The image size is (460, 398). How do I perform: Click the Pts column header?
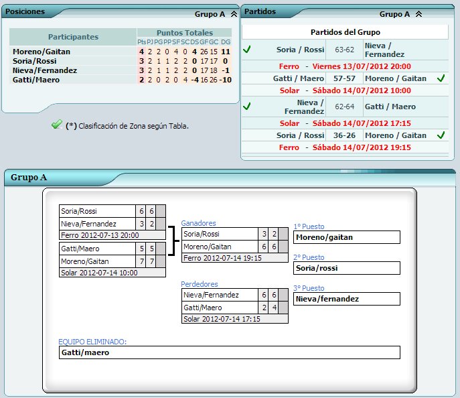pyautogui.click(x=141, y=42)
